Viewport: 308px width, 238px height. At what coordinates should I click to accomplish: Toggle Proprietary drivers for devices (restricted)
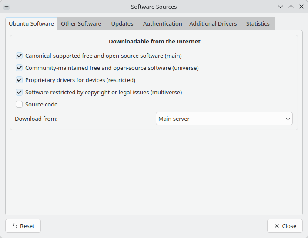tap(19, 80)
